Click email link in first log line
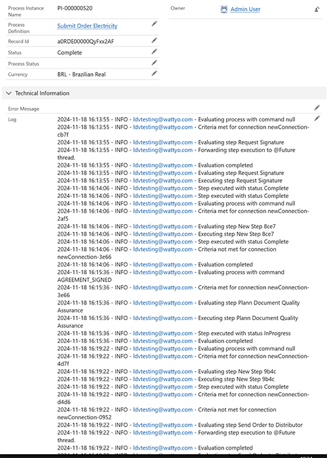Screen dimensions: 327x458 163,120
